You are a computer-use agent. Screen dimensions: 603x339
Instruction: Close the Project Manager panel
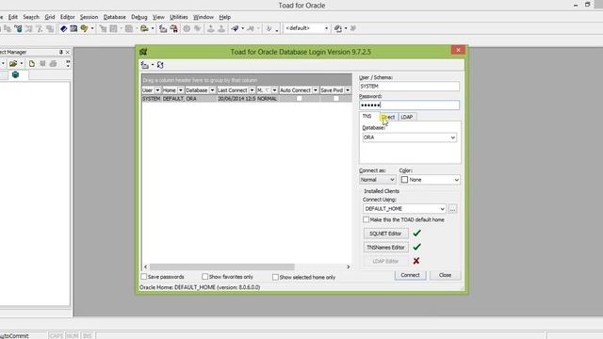tap(68, 52)
